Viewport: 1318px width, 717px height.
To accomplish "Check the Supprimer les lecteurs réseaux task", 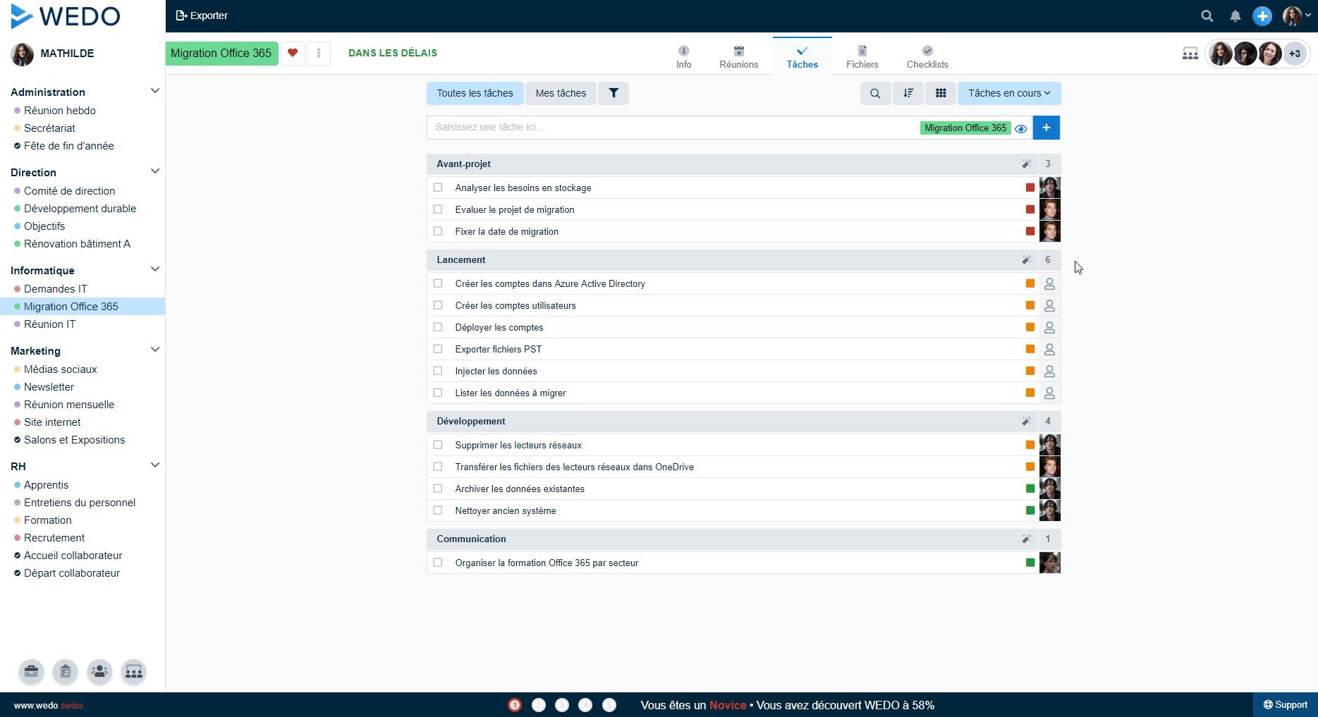I will (x=438, y=445).
